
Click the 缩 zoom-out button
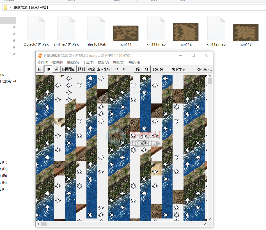tap(138, 69)
